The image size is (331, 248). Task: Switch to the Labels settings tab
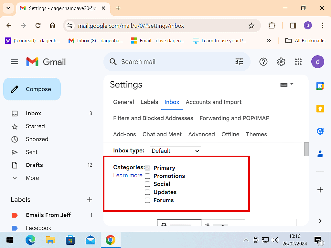[x=149, y=102]
